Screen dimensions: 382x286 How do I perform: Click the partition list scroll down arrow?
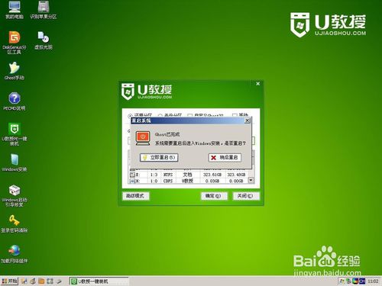[251, 180]
